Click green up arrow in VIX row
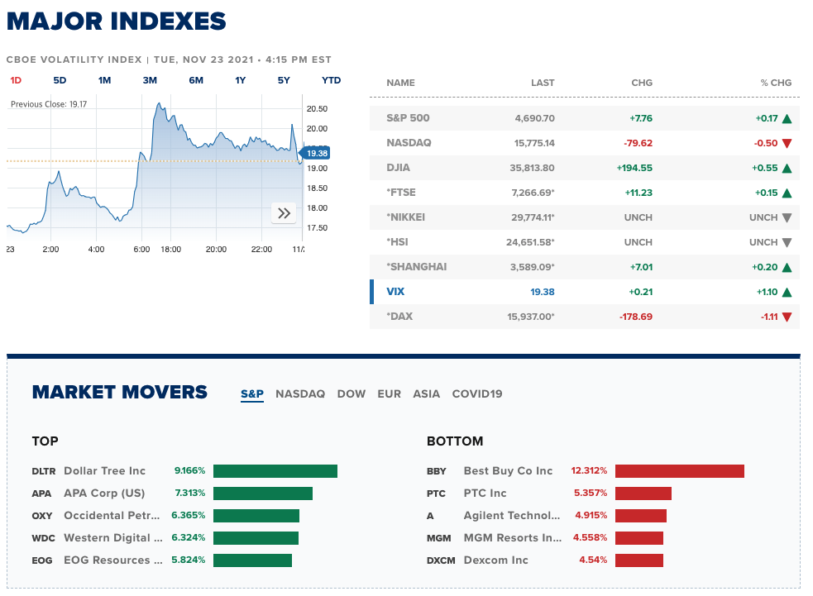813x596 pixels. 787,293
